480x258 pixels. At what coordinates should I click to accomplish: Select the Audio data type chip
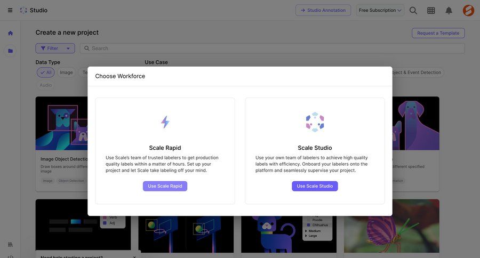[x=46, y=85]
